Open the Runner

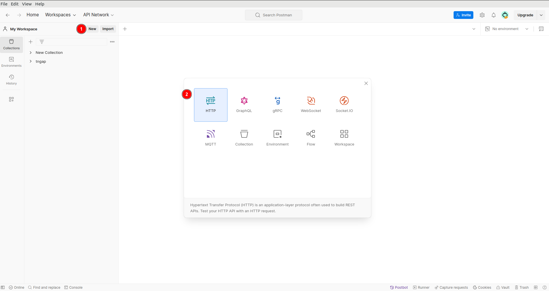click(x=421, y=288)
